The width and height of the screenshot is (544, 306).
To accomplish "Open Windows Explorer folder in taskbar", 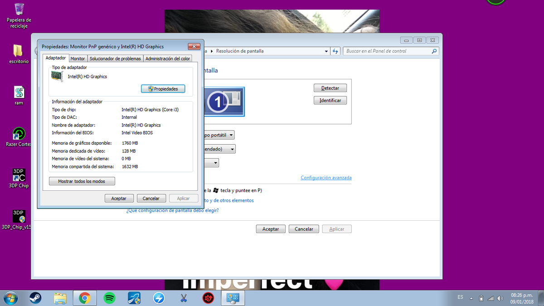I will pyautogui.click(x=60, y=298).
